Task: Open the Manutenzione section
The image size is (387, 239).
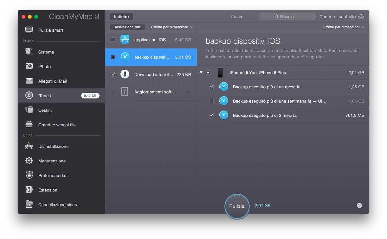Action: click(x=61, y=161)
